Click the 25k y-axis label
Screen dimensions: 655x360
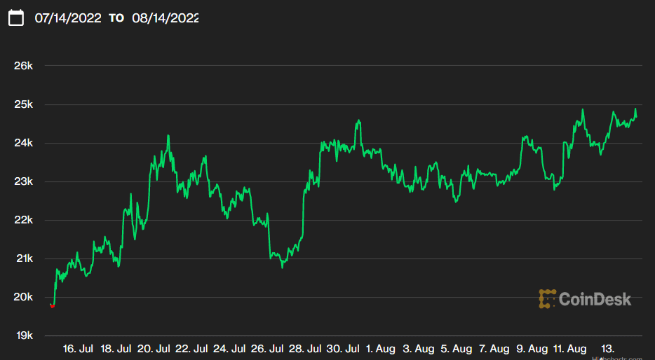(x=23, y=104)
